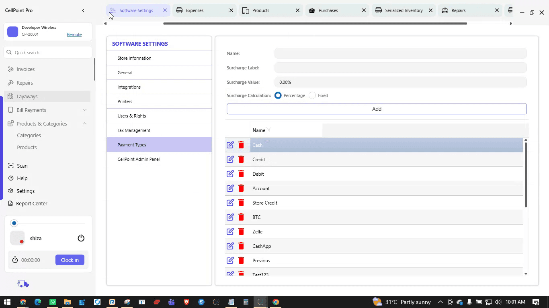
Task: Switch to the Serialized Inventory tab
Action: [x=404, y=10]
